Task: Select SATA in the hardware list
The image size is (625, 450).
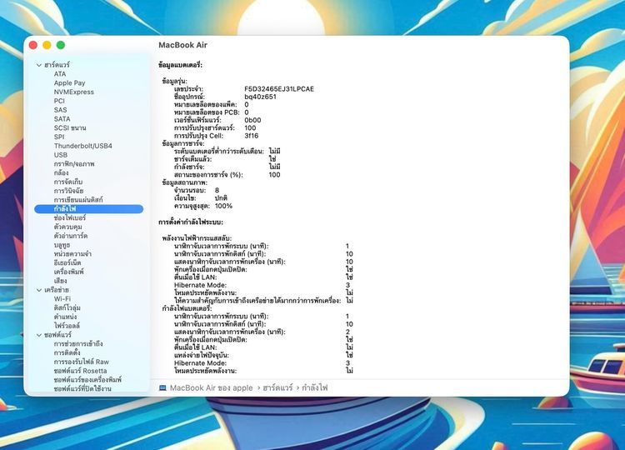Action: [62, 119]
